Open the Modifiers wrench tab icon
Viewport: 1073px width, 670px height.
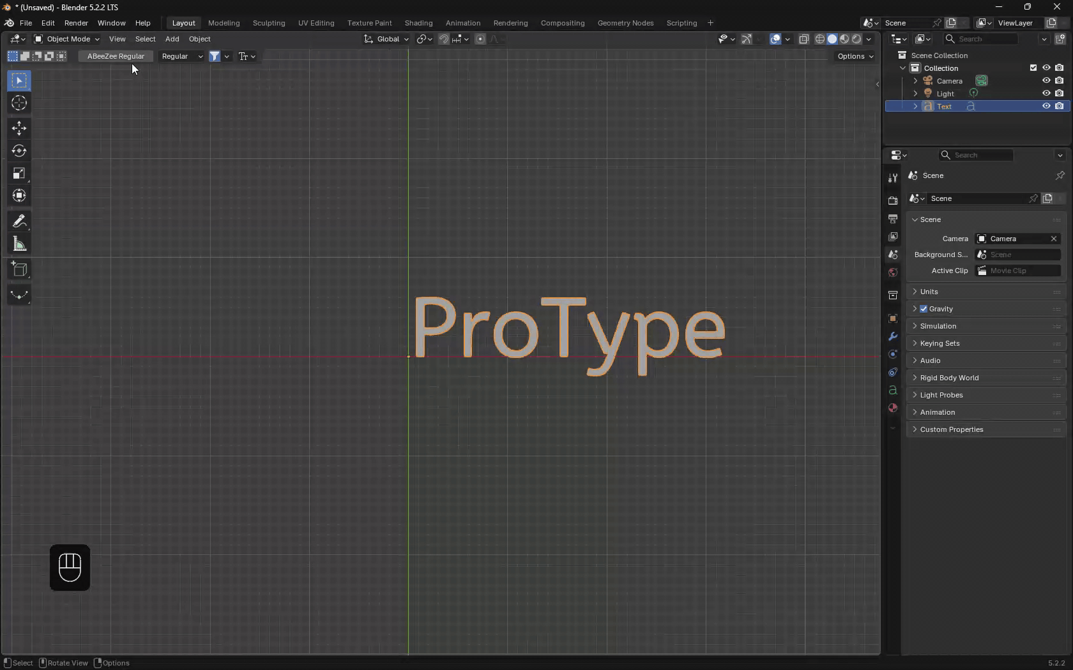tap(893, 336)
